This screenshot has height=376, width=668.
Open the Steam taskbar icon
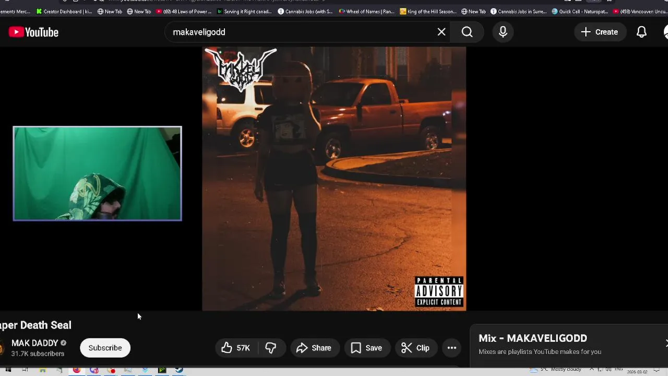(x=179, y=370)
